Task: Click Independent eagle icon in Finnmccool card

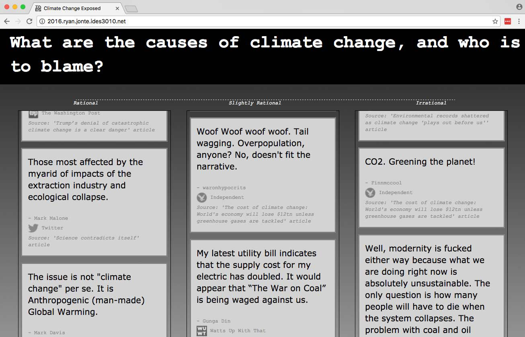Action: pos(370,192)
